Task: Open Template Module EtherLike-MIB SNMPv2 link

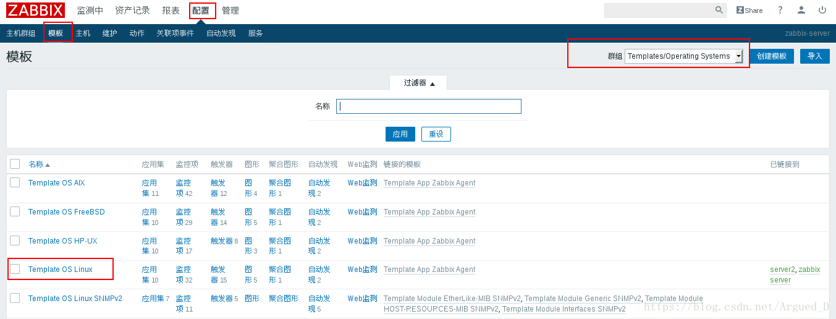Action: coord(452,299)
